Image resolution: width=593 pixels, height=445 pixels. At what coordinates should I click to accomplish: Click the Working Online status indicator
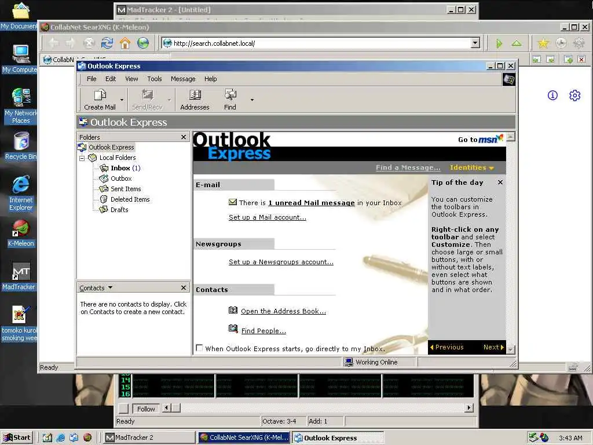point(371,362)
